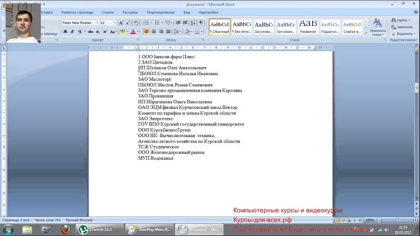Open the Рассылки tab

tap(130, 12)
